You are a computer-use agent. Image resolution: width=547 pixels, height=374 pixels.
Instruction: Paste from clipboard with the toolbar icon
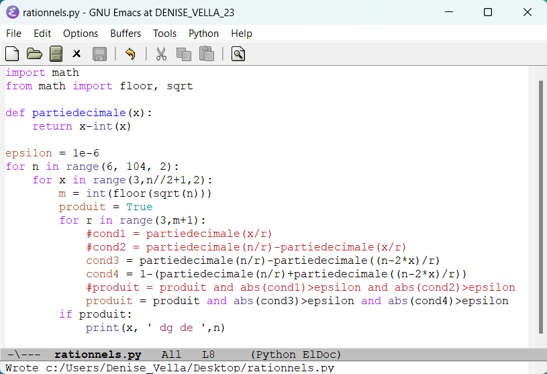(x=206, y=54)
